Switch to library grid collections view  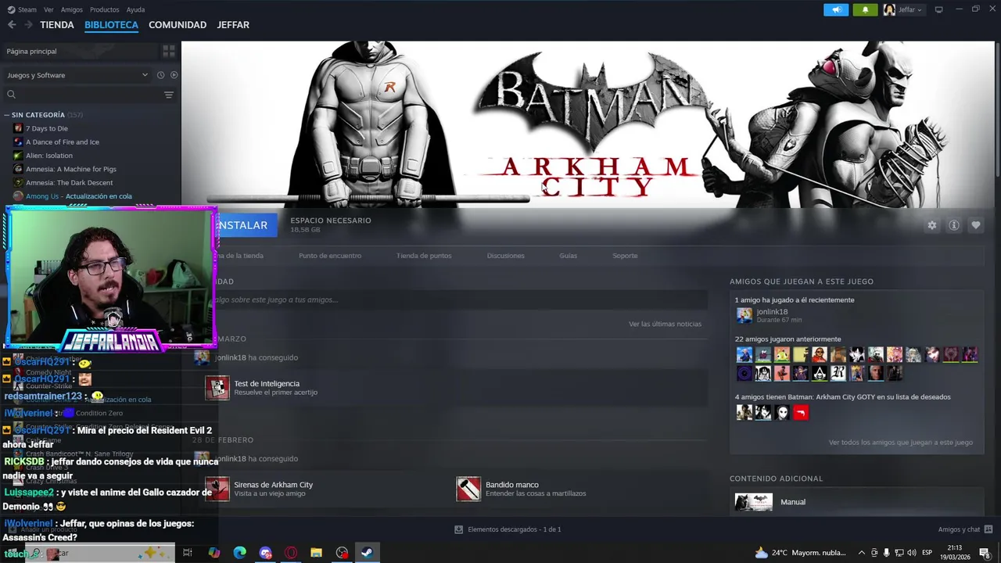click(169, 51)
